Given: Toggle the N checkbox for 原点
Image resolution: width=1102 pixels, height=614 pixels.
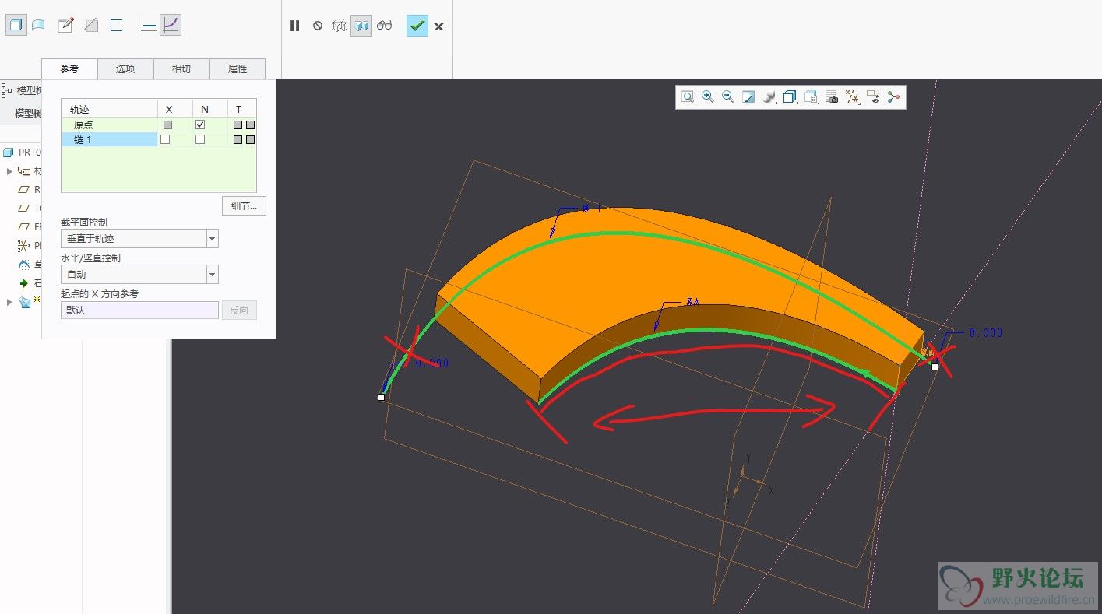Looking at the screenshot, I should 200,125.
